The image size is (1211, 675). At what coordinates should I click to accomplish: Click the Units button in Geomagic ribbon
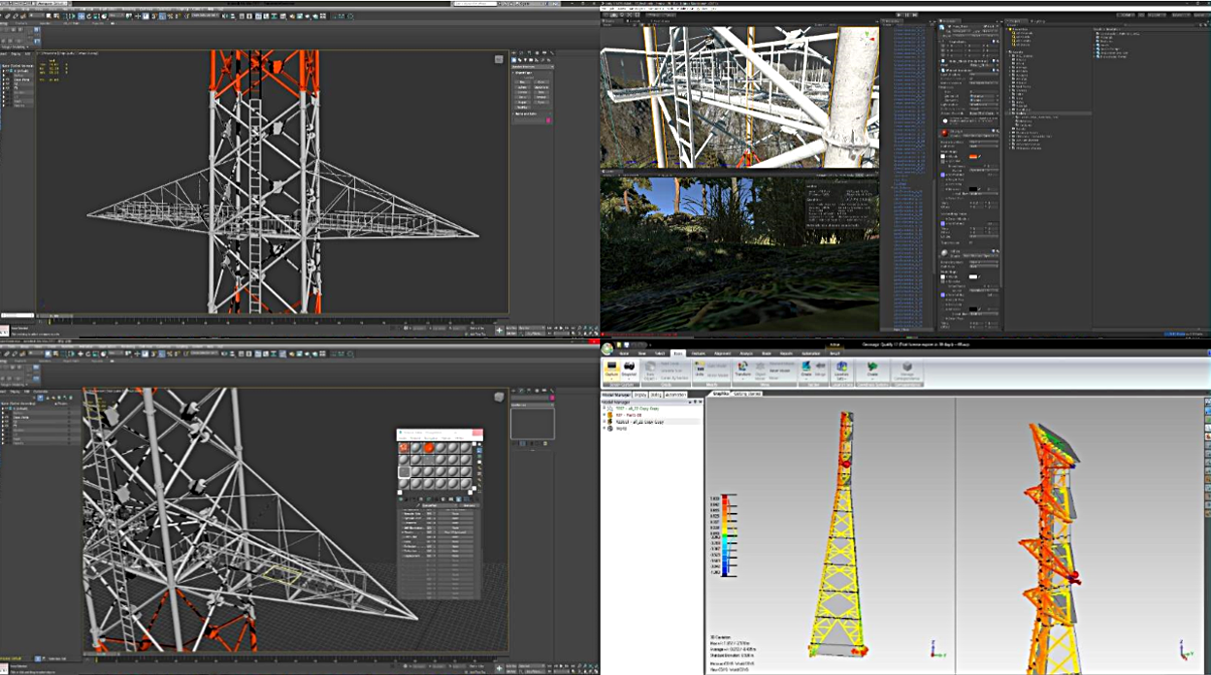pos(699,370)
